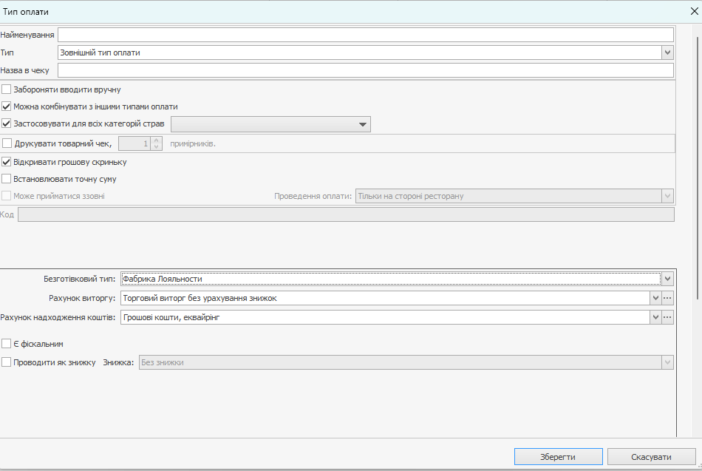Focus the Назва в чеку input field

click(365, 70)
